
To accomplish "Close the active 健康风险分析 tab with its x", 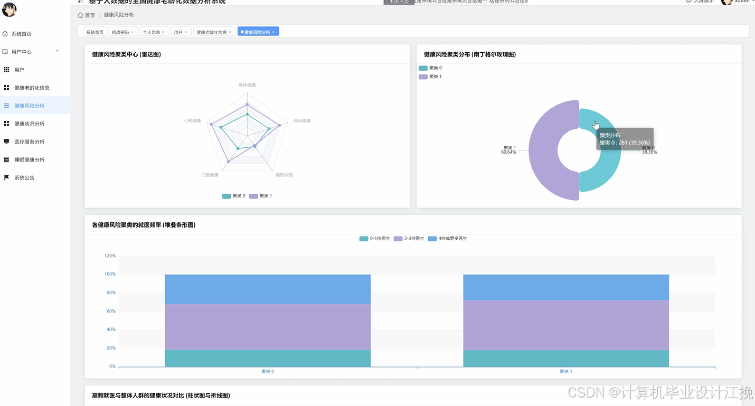I will tap(273, 32).
